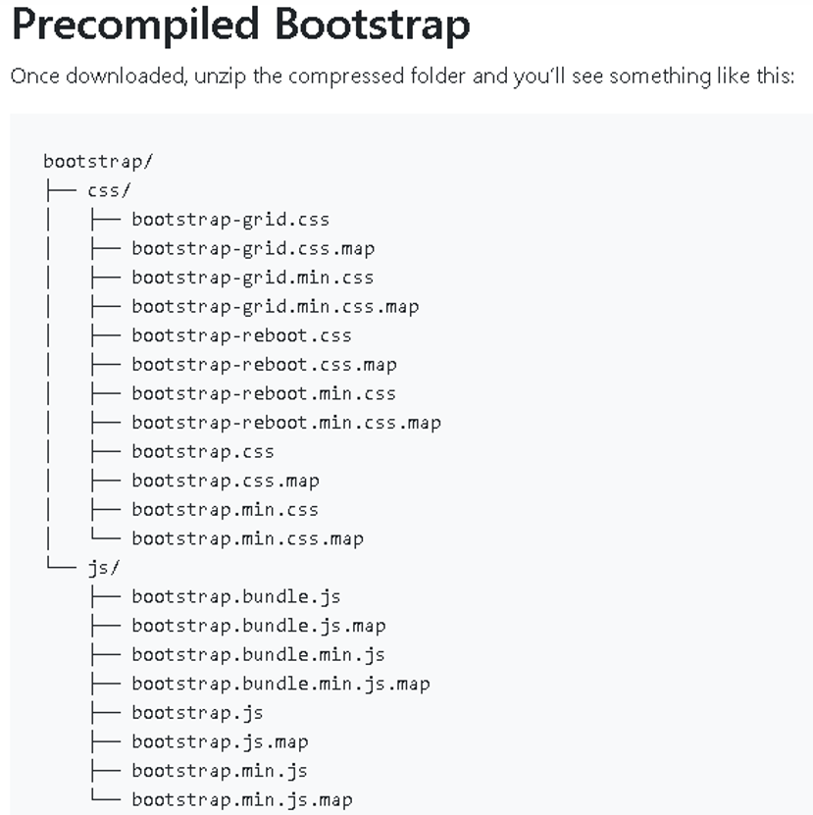Select the bootstrap.css file name

[x=203, y=452]
